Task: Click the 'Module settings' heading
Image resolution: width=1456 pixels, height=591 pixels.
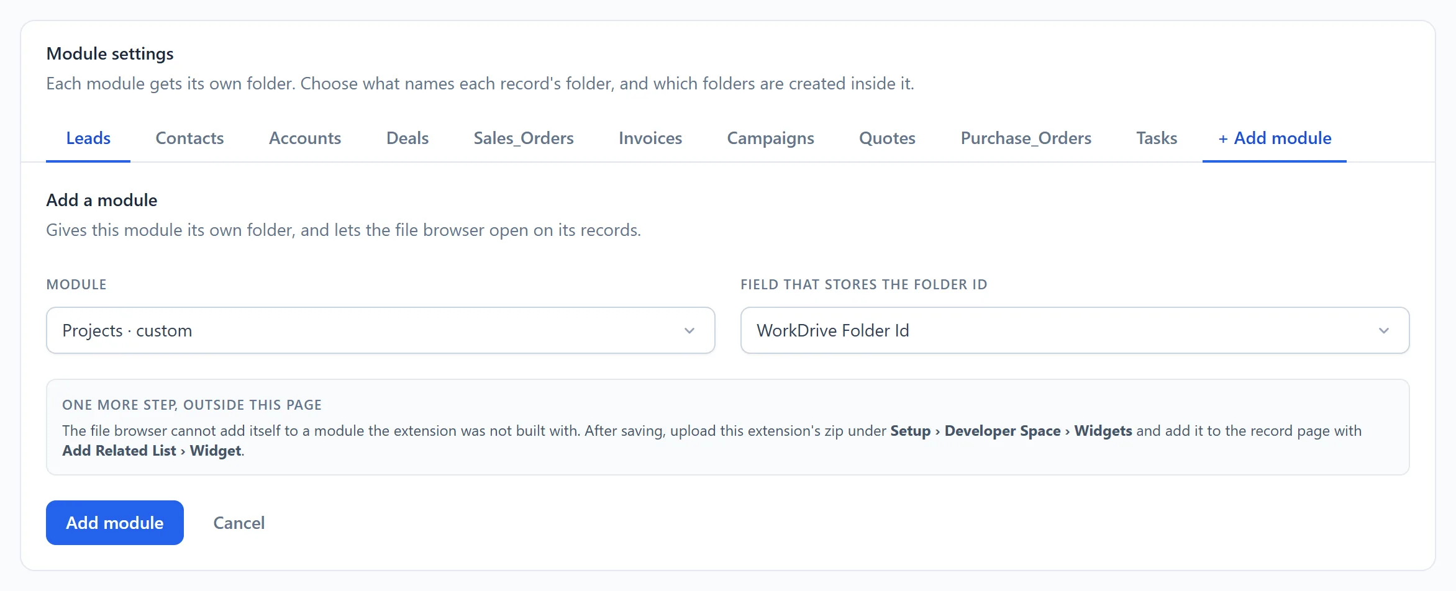Action: (110, 54)
